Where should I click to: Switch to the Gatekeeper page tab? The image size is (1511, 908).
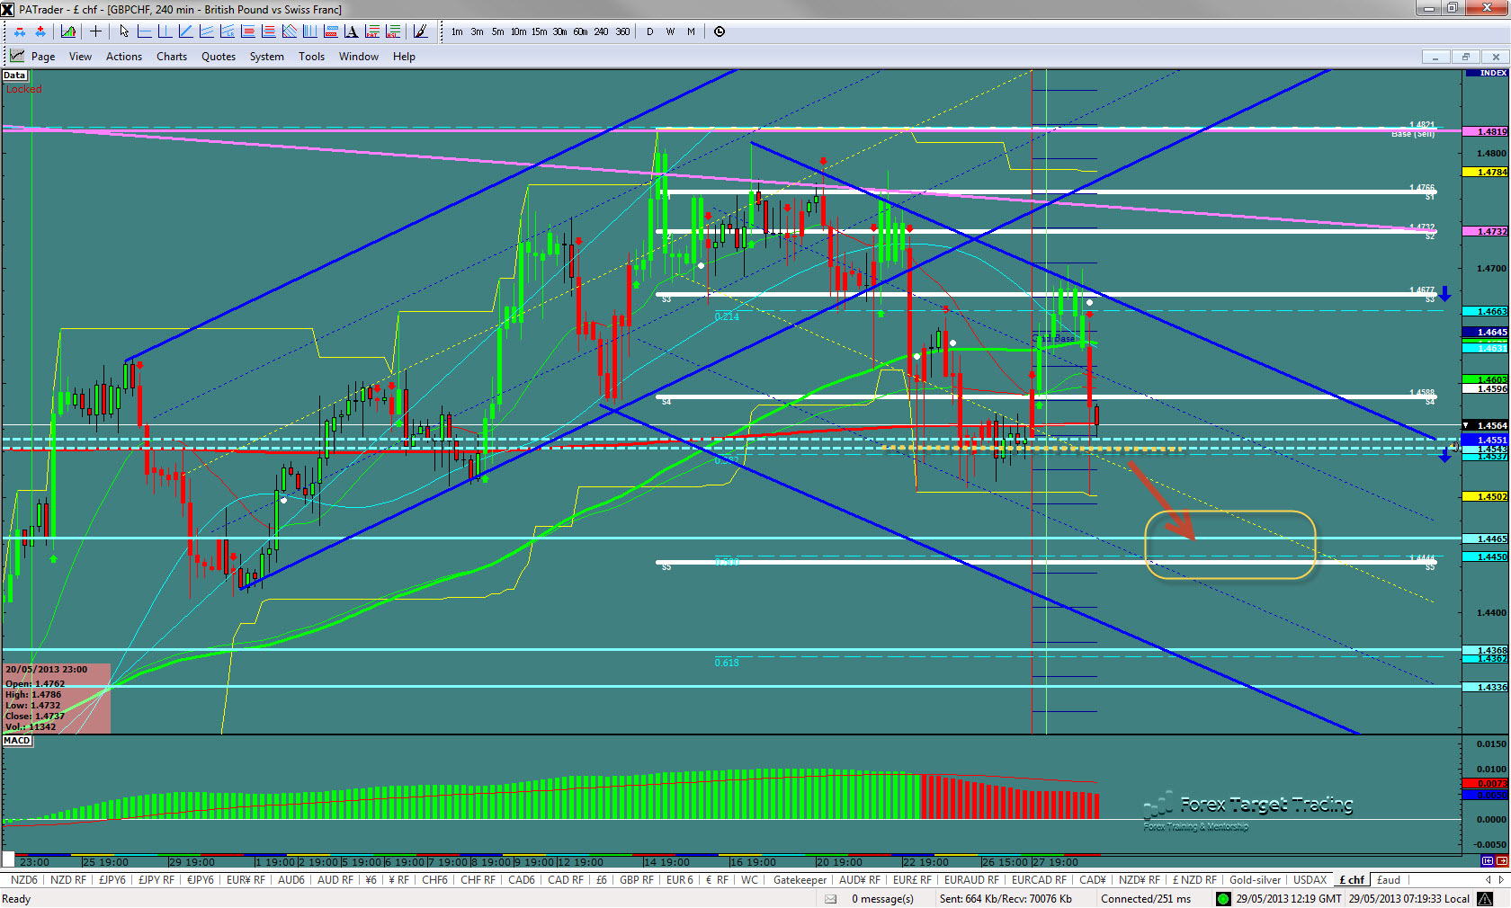click(800, 880)
